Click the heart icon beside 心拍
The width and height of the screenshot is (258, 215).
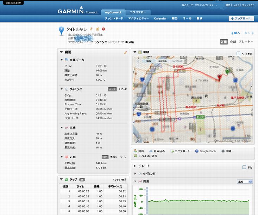pyautogui.click(x=67, y=157)
